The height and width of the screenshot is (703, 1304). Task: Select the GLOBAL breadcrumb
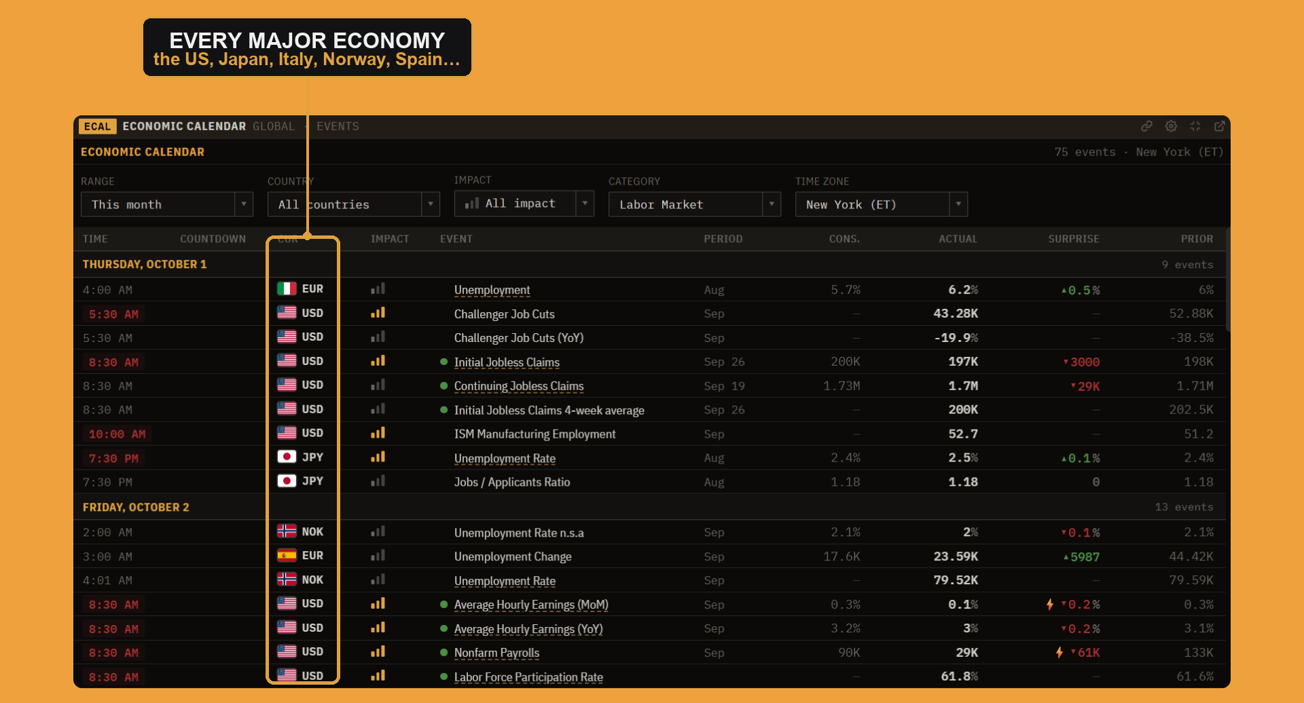tap(274, 127)
